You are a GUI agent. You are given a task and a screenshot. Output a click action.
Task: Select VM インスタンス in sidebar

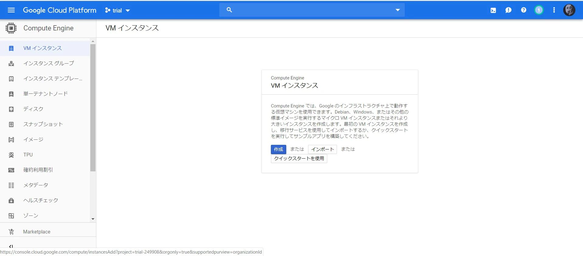pos(45,48)
